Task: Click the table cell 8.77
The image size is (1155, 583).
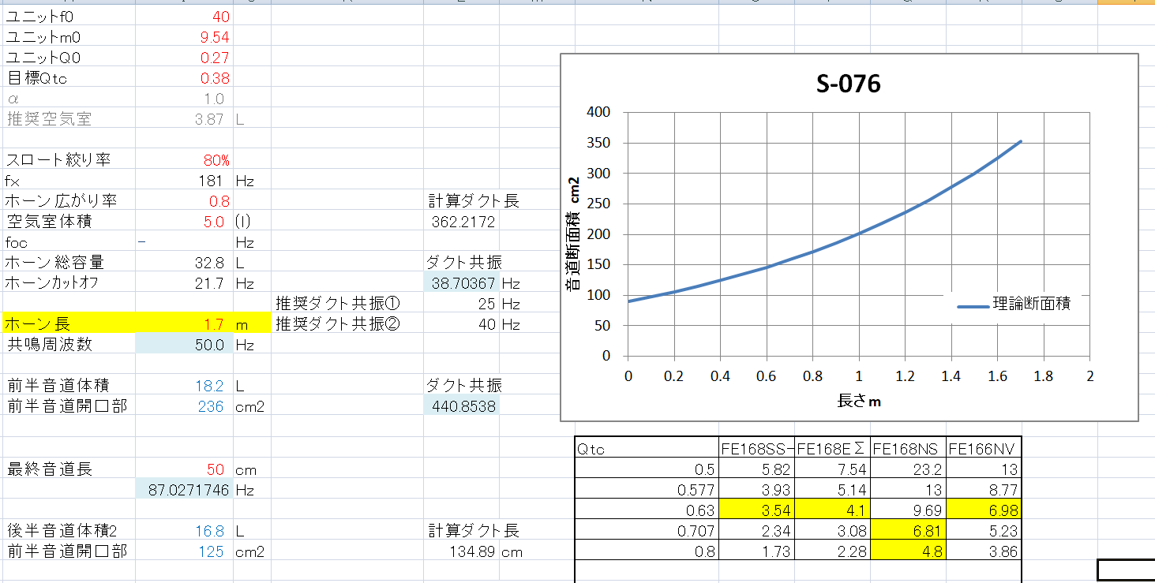Action: click(984, 490)
